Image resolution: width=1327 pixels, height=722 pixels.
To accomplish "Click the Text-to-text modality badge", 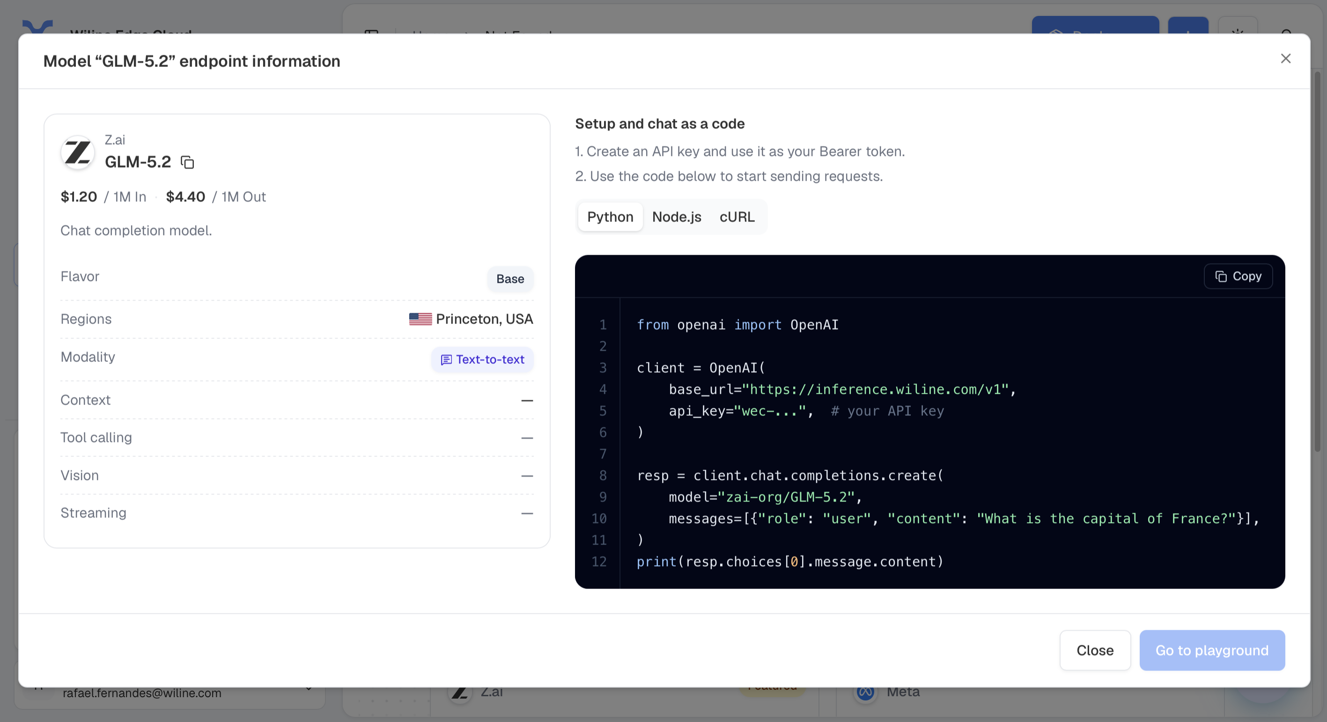I will tap(482, 360).
